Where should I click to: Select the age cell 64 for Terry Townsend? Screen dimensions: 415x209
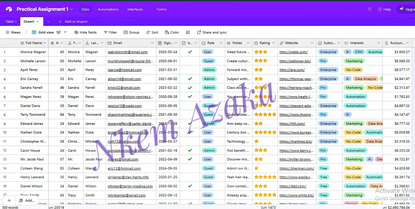(x=57, y=115)
